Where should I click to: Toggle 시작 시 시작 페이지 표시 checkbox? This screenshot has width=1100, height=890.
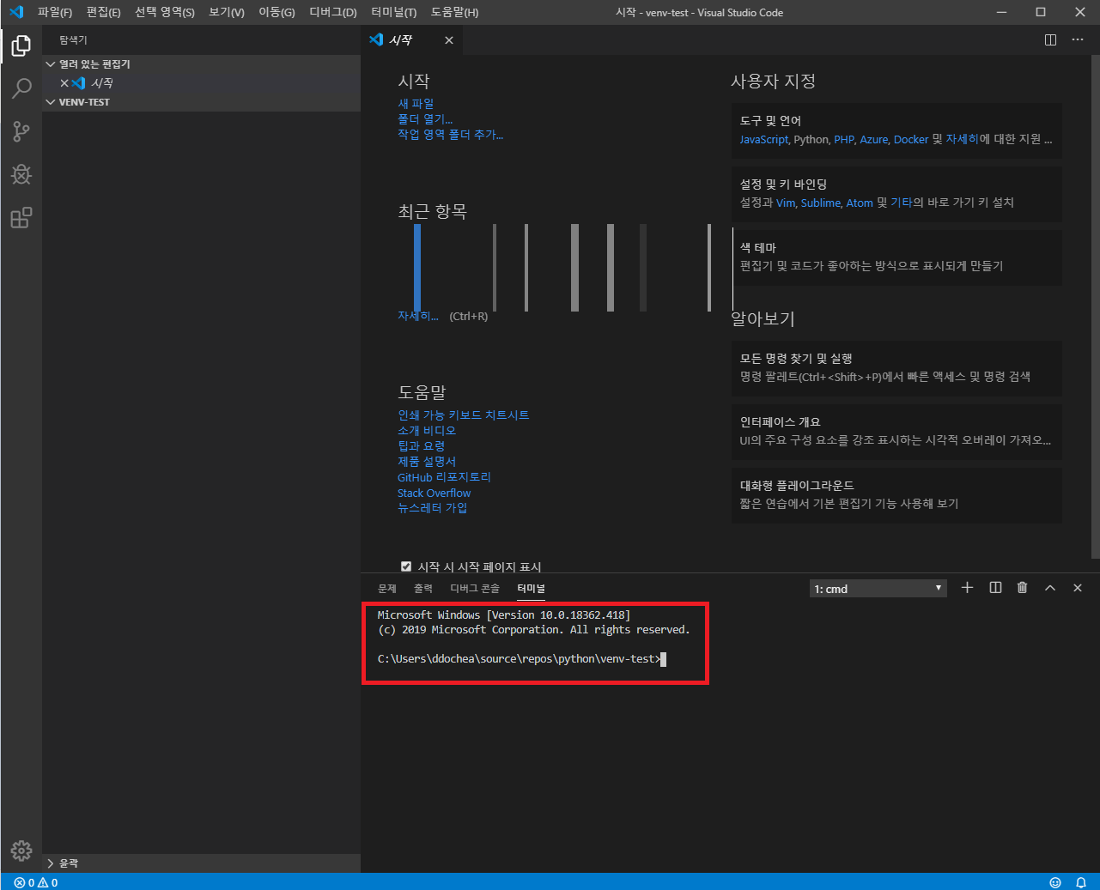(x=406, y=566)
